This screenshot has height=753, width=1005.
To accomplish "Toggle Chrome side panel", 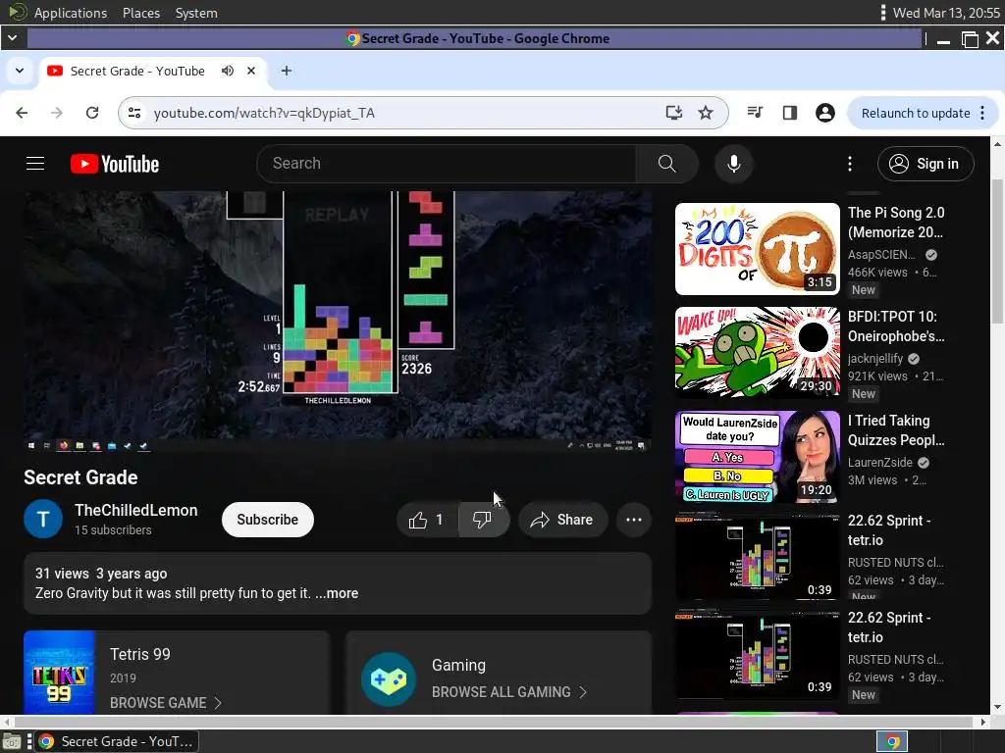I will tap(790, 113).
